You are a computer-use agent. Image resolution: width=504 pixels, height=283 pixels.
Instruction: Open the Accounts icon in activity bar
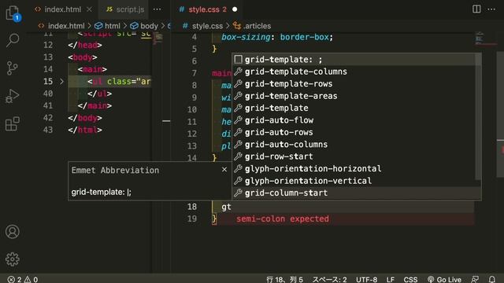point(13,232)
